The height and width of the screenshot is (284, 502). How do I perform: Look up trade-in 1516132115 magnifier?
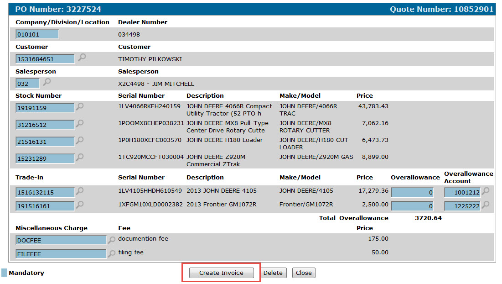[80, 191]
